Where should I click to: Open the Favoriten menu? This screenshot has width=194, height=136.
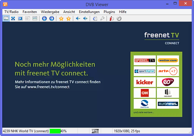30,12
